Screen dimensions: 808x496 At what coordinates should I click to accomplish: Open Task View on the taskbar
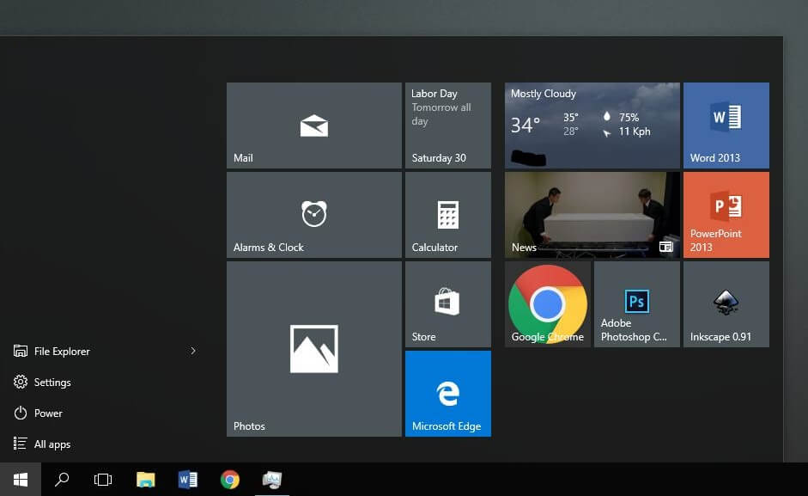pos(103,480)
